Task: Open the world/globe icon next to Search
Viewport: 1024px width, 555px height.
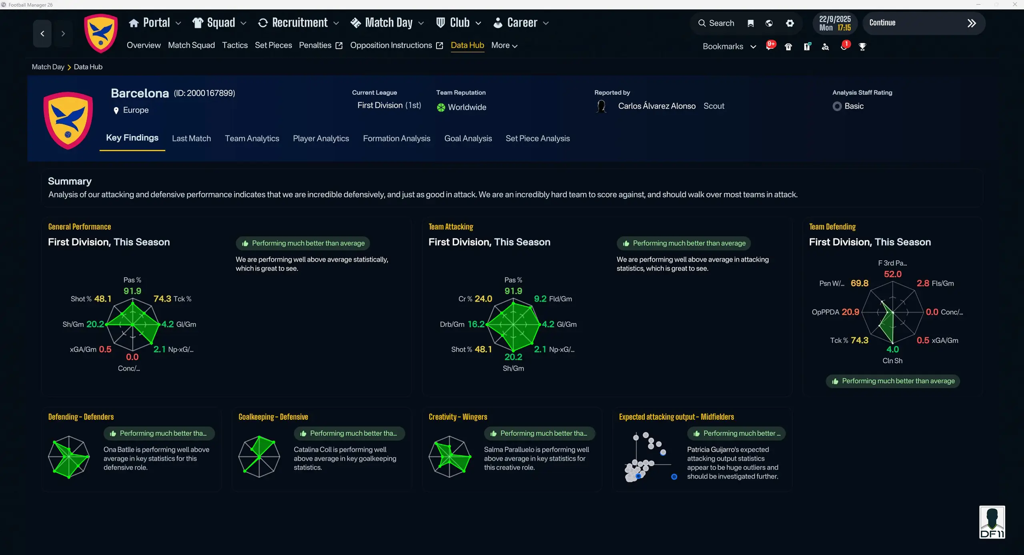Action: tap(768, 23)
